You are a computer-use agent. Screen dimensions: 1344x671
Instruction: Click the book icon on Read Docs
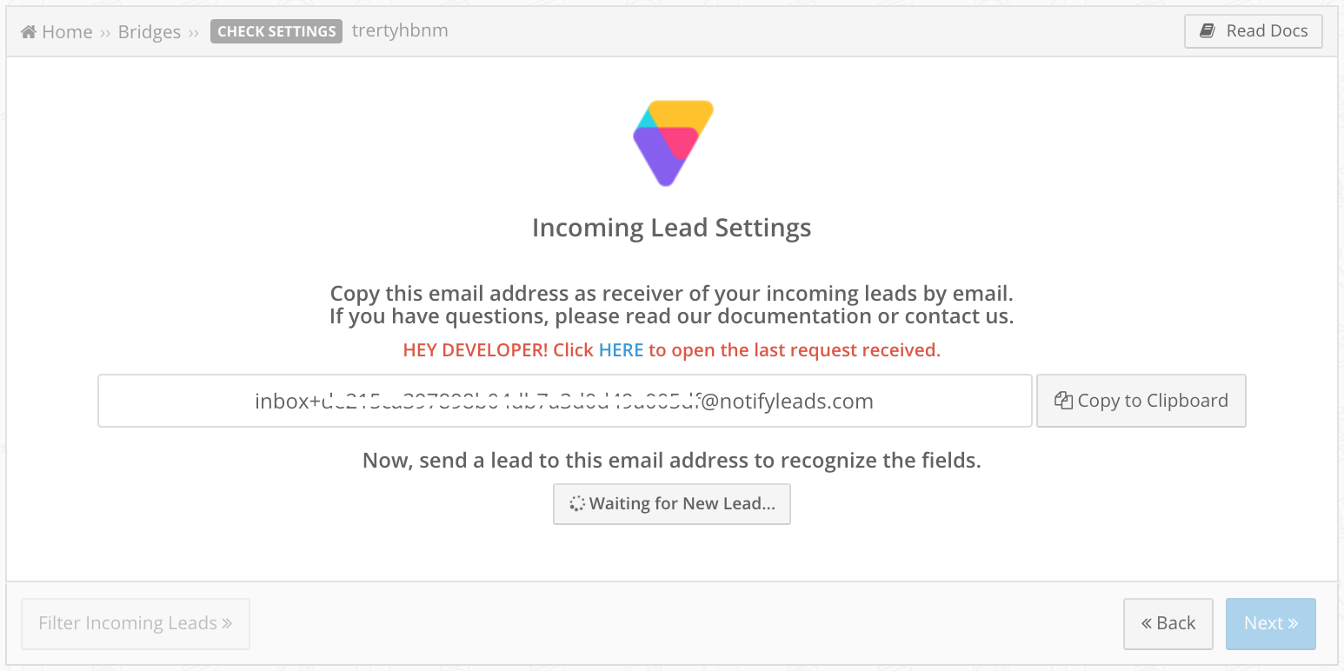pyautogui.click(x=1208, y=31)
